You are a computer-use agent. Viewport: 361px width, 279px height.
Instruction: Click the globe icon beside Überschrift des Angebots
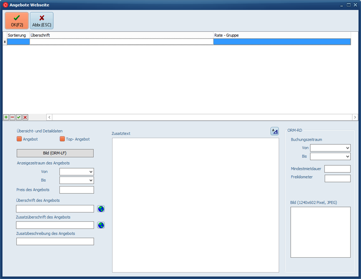tap(101, 209)
